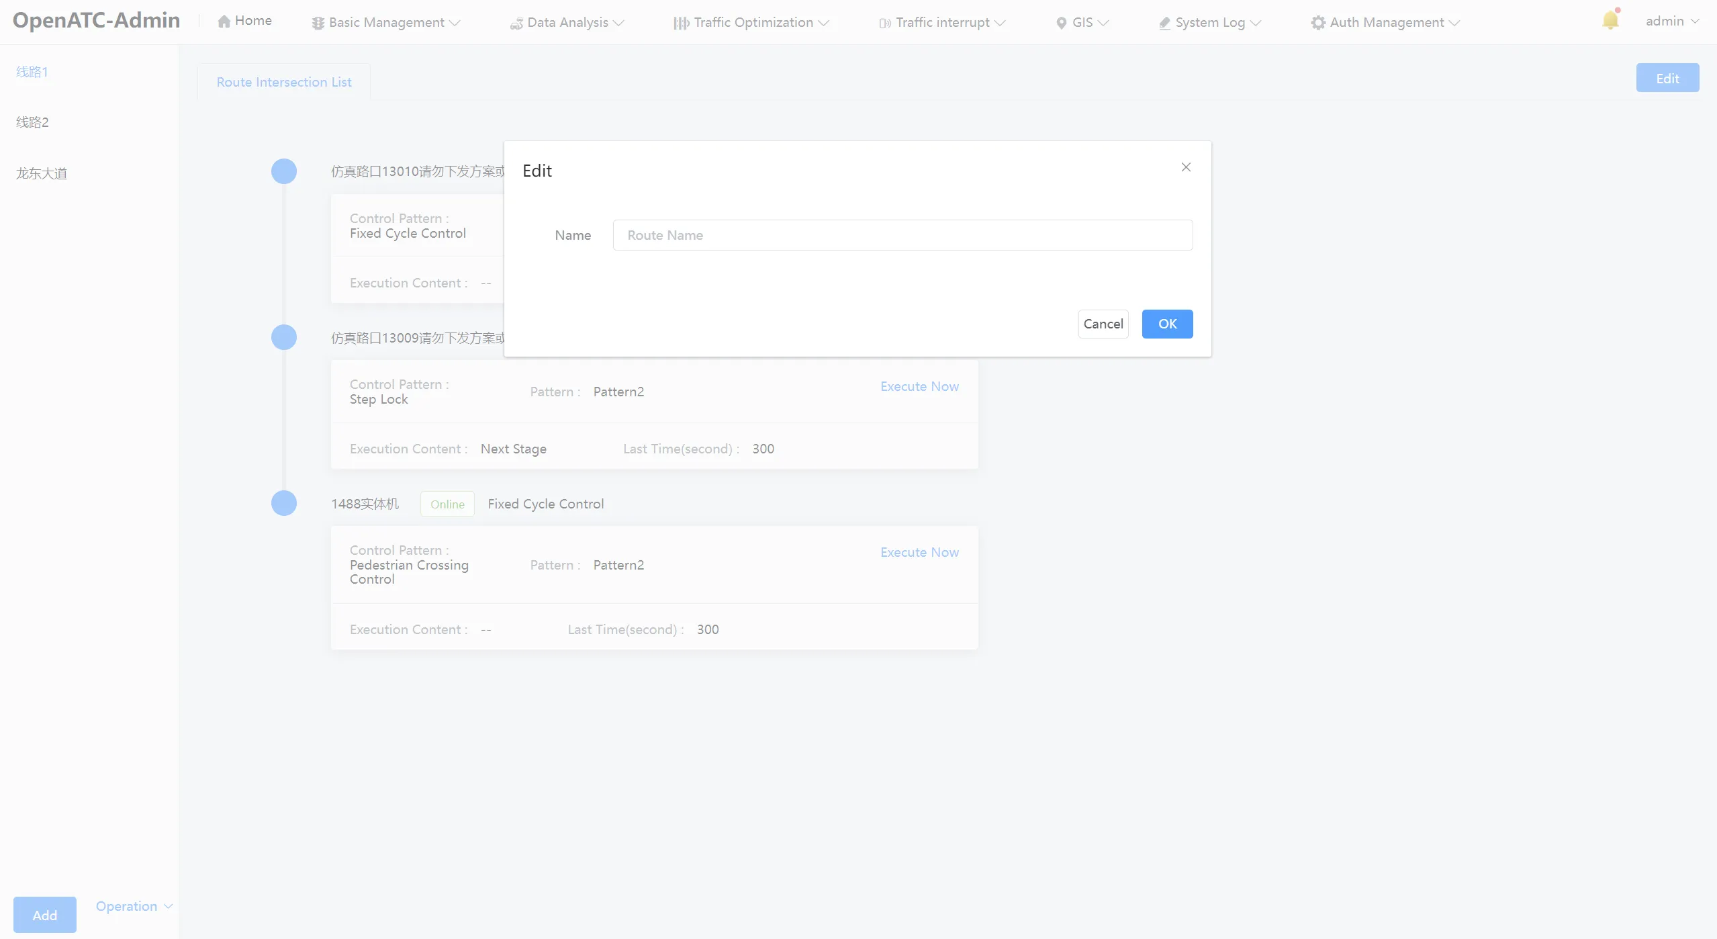
Task: Expand the System Log menu
Action: tap(1210, 23)
